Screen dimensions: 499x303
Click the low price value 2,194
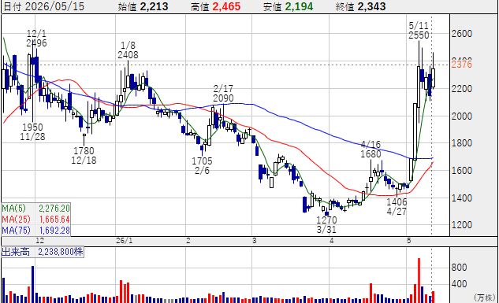[299, 6]
